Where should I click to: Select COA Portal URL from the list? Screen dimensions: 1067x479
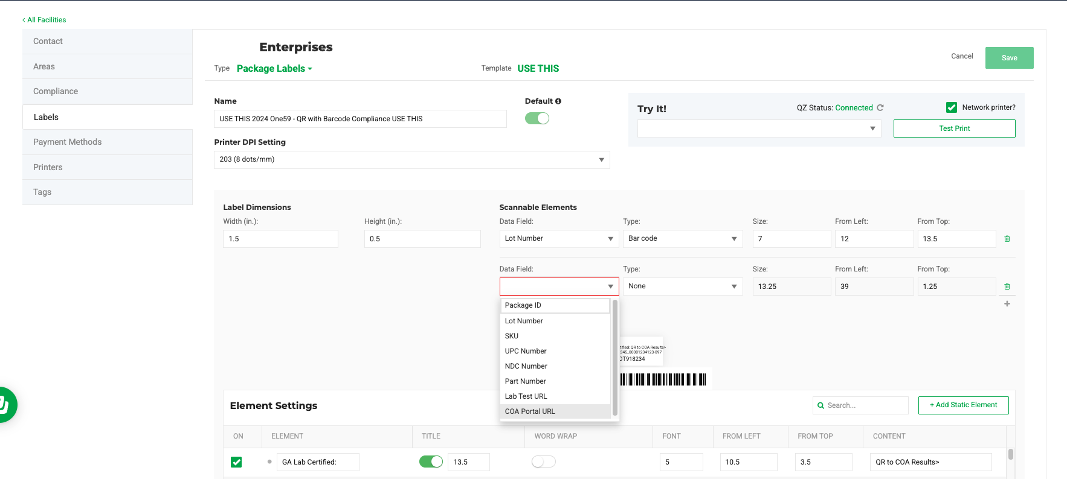pyautogui.click(x=530, y=411)
